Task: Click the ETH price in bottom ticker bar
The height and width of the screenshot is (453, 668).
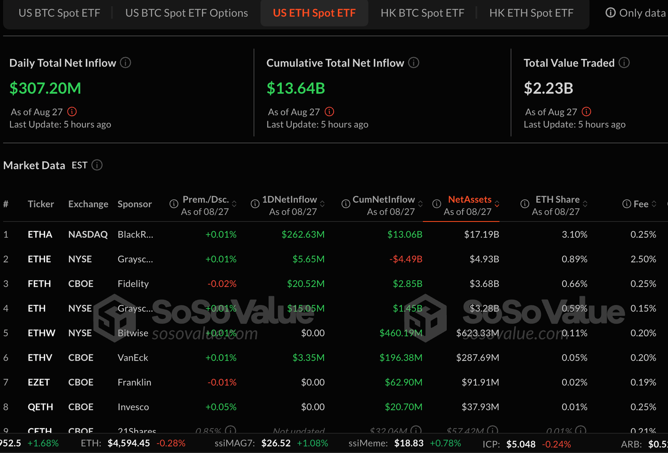Action: point(128,443)
